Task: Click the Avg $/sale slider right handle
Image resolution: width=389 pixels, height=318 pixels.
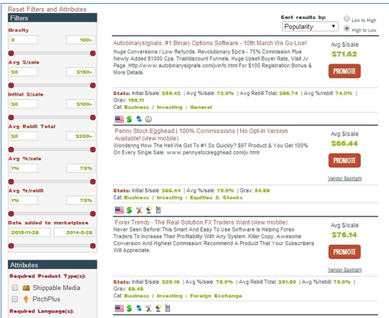Action: tap(93, 86)
